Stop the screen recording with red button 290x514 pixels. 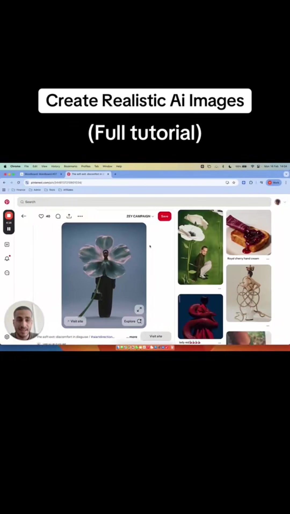tap(9, 216)
